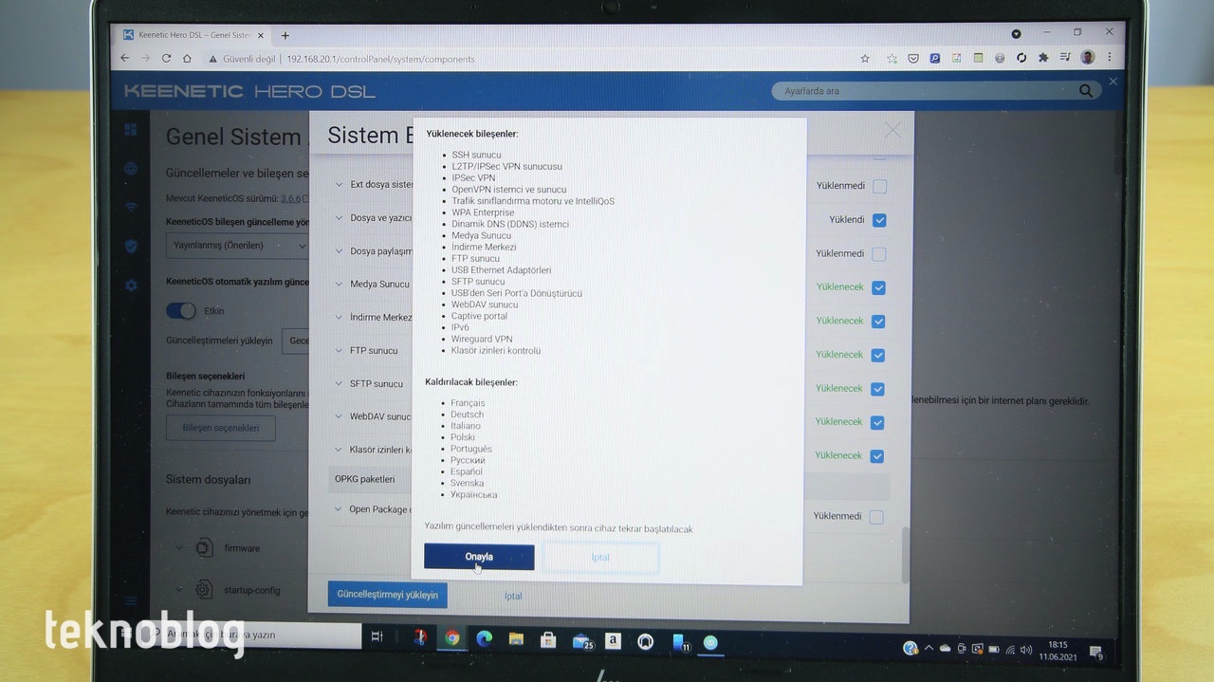The width and height of the screenshot is (1214, 682).
Task: Open the dashboard icon in sidebar
Action: coord(131,130)
